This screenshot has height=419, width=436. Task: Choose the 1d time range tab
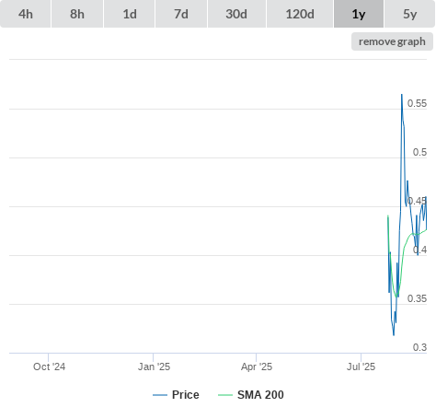click(130, 14)
